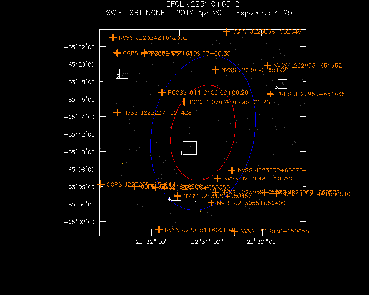
Task: Click the white source box numbered 2
Action: click(x=124, y=74)
